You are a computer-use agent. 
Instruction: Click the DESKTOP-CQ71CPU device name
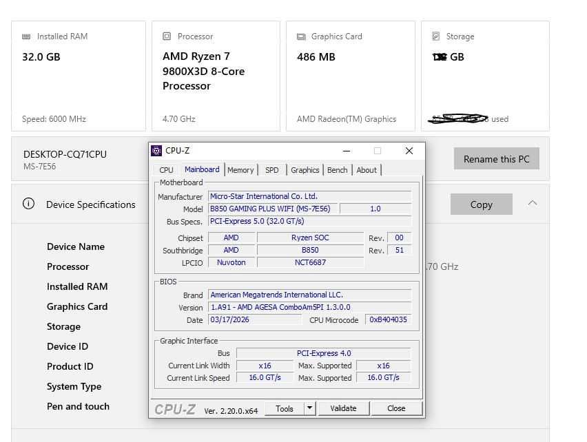(65, 154)
